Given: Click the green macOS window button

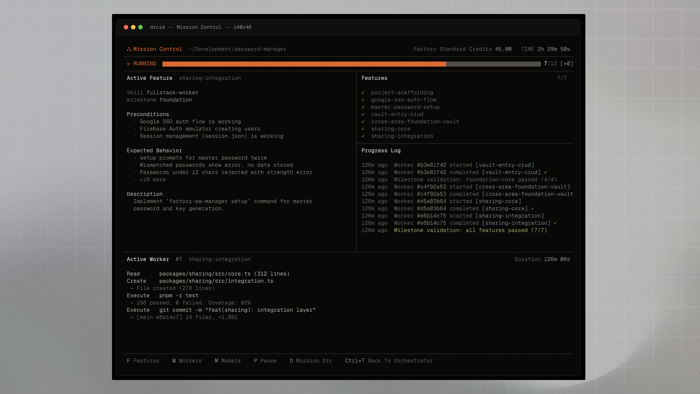Looking at the screenshot, I should pos(140,27).
